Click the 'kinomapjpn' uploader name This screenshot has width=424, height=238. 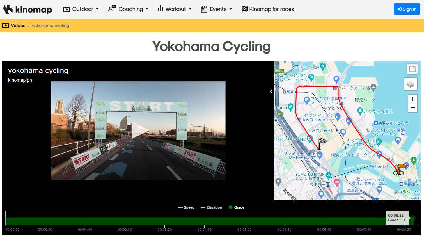click(20, 80)
